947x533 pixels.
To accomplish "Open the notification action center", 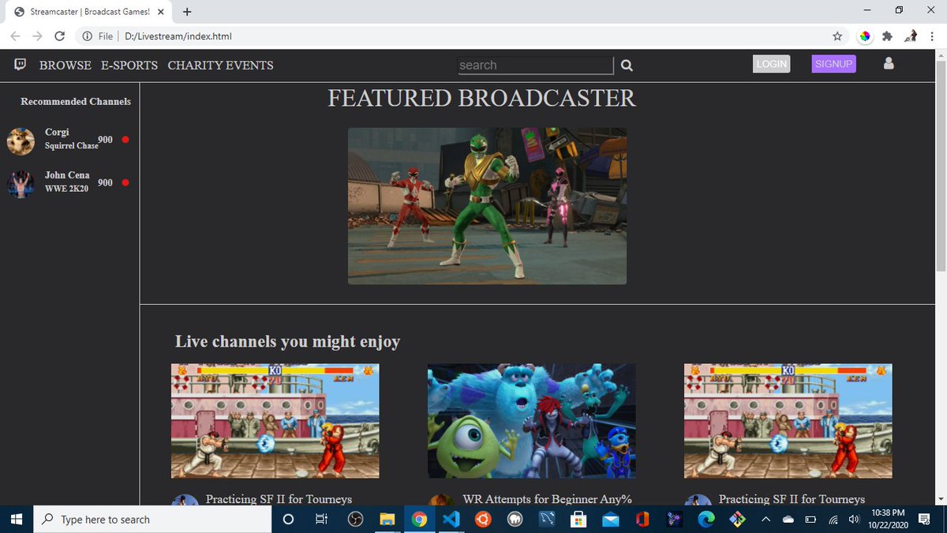I will [x=925, y=520].
